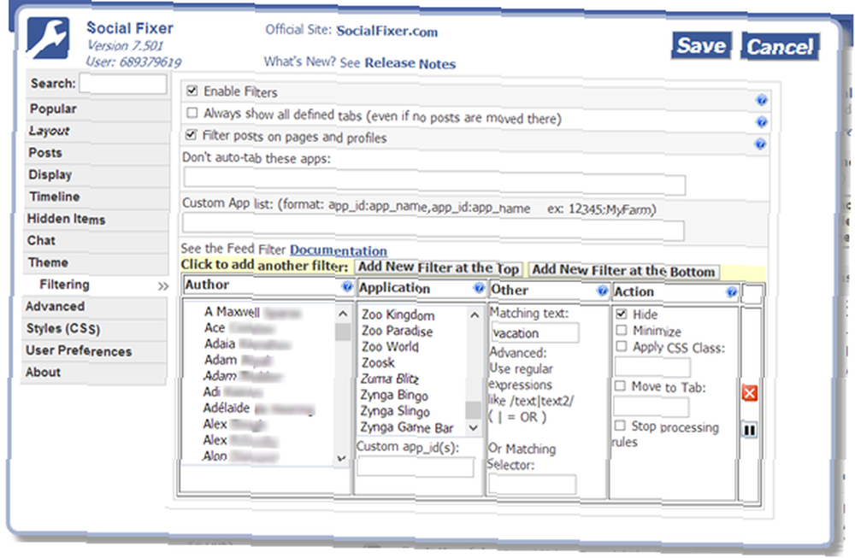Image resolution: width=855 pixels, height=558 pixels.
Task: Click the Or Matching Selector field
Action: 533,485
